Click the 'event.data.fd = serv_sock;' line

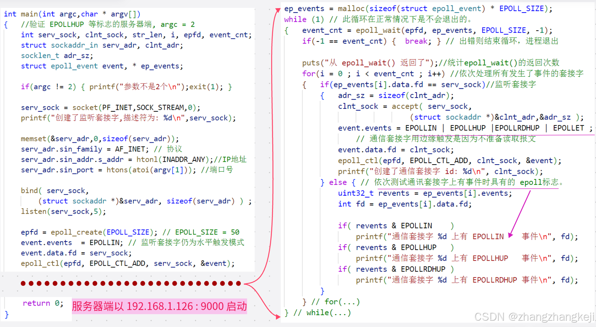tap(76, 253)
